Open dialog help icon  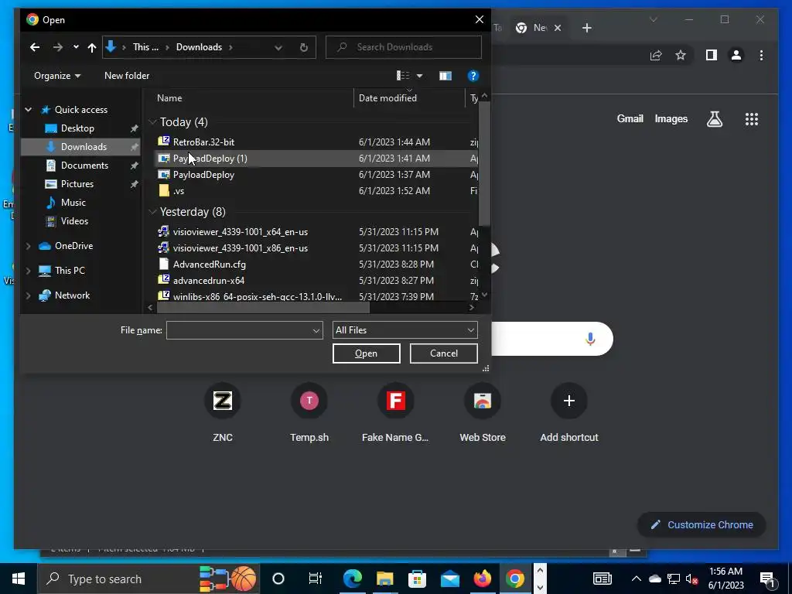click(473, 76)
